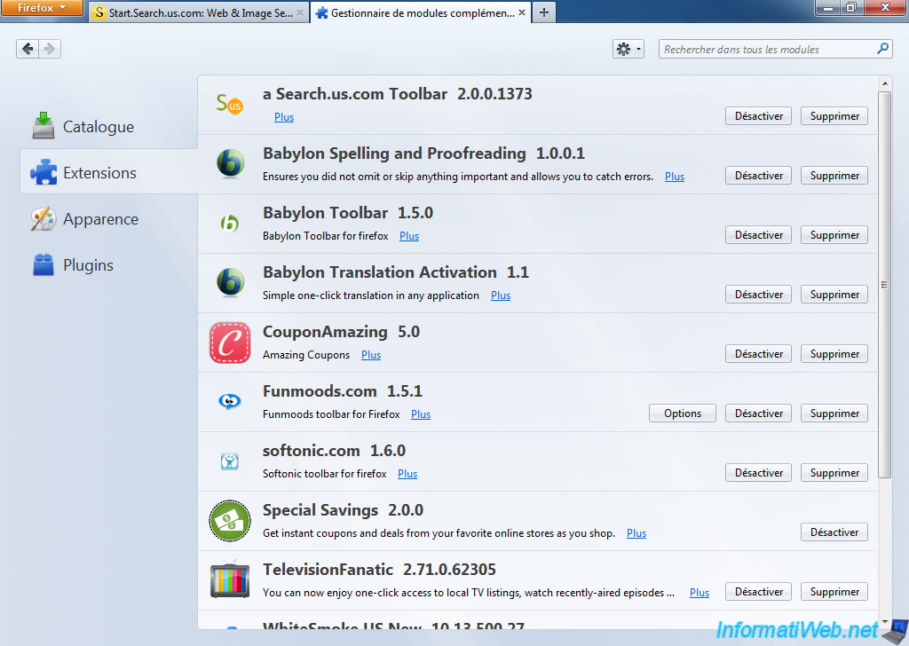Viewport: 909px width, 646px height.
Task: Remove Babylon Translation Activation
Action: tap(834, 295)
